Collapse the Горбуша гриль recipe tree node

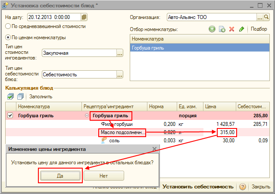coord(87,116)
